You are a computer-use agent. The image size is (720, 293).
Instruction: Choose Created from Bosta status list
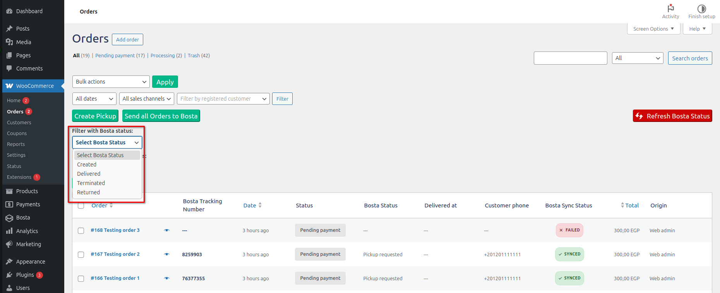click(107, 164)
